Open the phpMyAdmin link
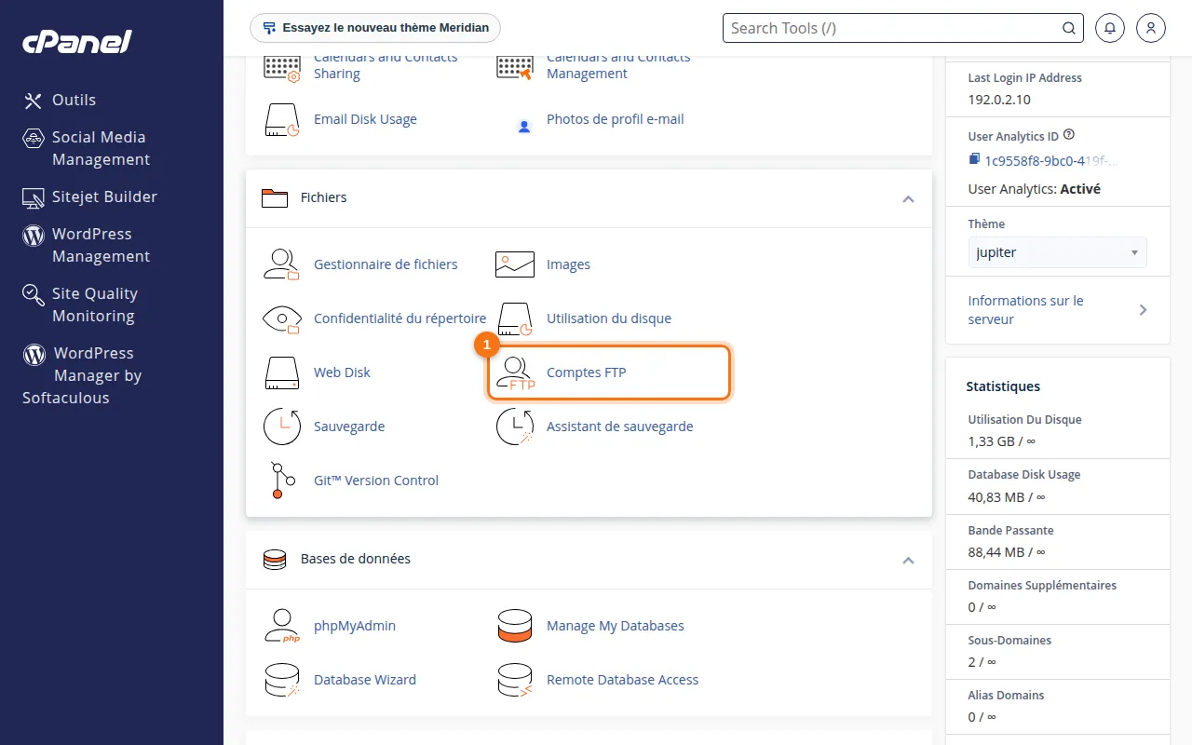 coord(355,626)
